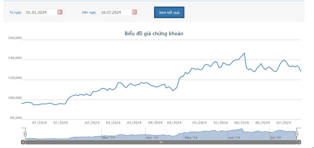Click the scrollbar thumb grip in center

(161, 142)
